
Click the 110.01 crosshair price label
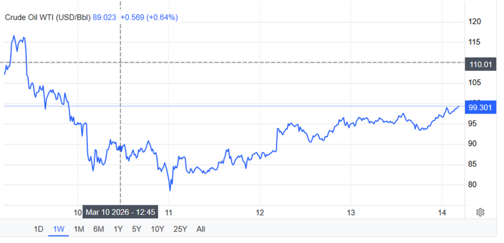pos(480,65)
